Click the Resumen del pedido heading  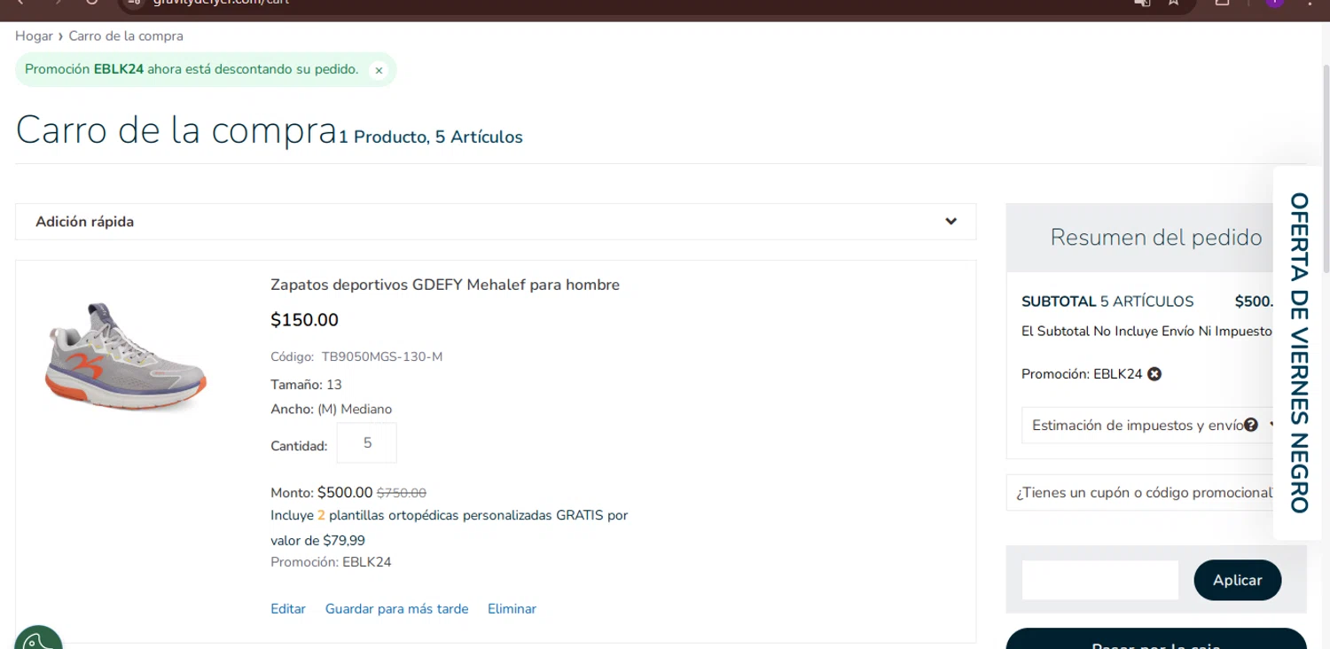1156,238
